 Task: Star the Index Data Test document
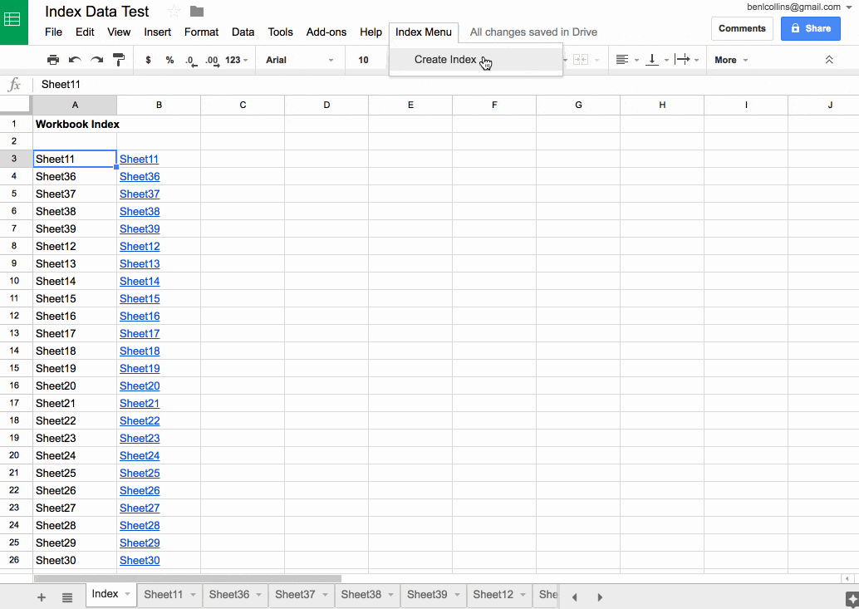[x=174, y=11]
